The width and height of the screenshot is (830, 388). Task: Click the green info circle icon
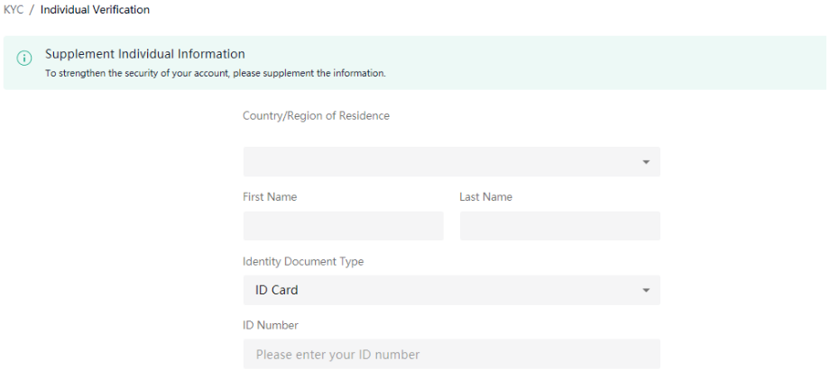coord(24,59)
